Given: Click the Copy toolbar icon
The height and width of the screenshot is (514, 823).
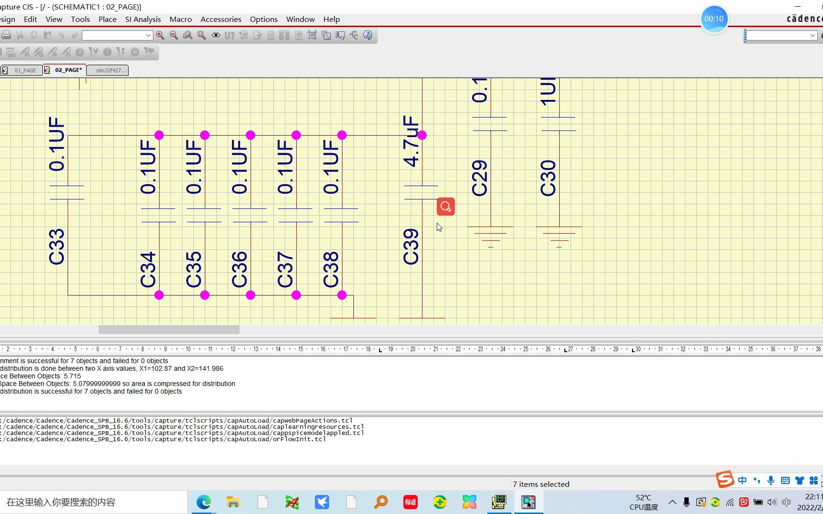Looking at the screenshot, I should 34,35.
